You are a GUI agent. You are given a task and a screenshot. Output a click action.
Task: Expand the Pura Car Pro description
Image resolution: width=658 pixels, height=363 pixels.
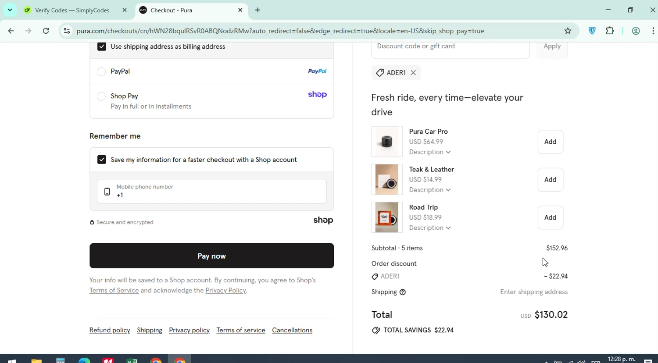tap(430, 152)
